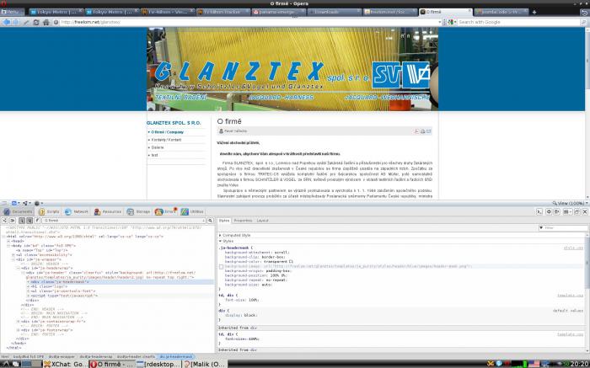This screenshot has height=368, width=590.
Task: Open the Galerie menu link
Action: [x=158, y=147]
